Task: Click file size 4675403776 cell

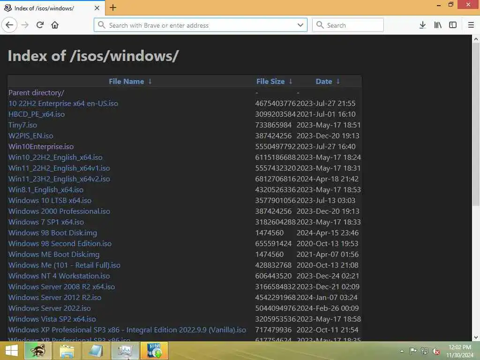Action: (276, 104)
